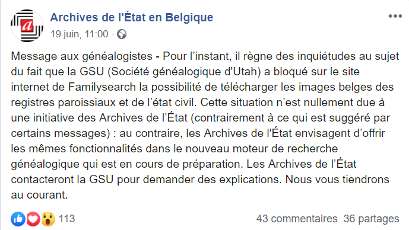
Task: Open the 113 reactions count list
Action: tap(66, 219)
